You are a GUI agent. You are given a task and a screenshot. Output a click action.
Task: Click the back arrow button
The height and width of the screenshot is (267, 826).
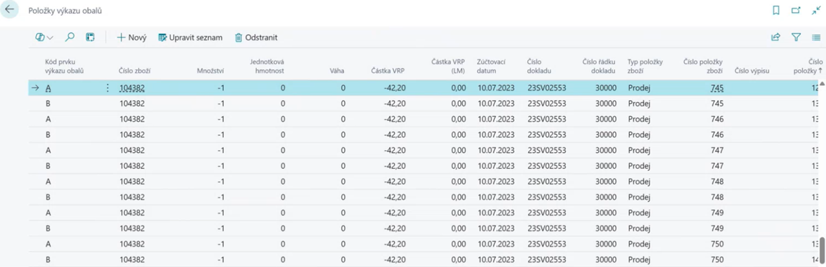click(x=10, y=11)
